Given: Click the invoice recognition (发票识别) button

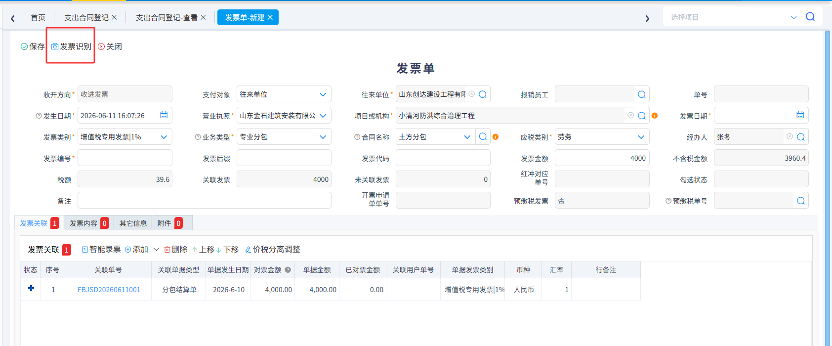Looking at the screenshot, I should (x=71, y=46).
